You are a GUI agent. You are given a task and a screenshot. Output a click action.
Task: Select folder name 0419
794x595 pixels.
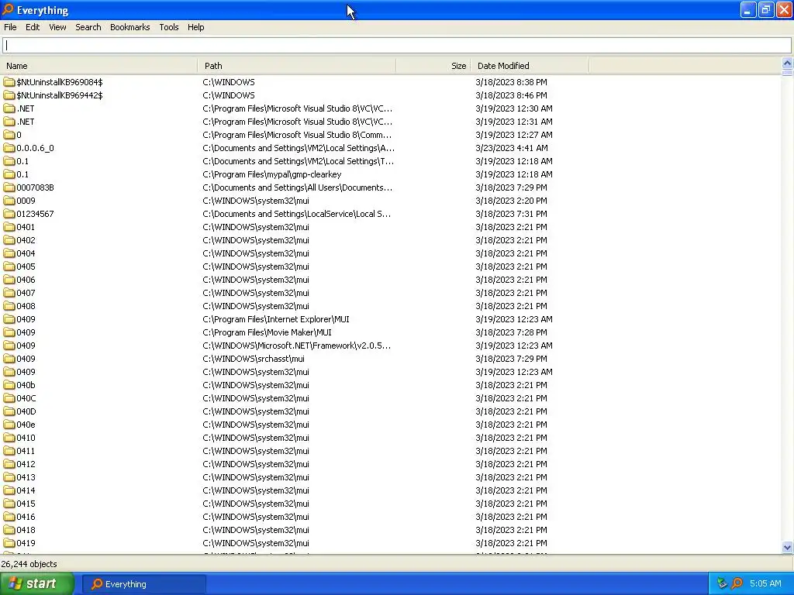point(26,543)
